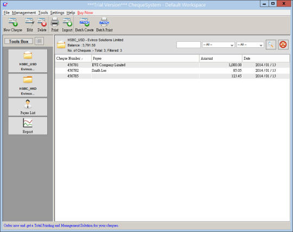The image size is (293, 232).
Task: Minimize the ChequeSystem window
Action: click(264, 4)
